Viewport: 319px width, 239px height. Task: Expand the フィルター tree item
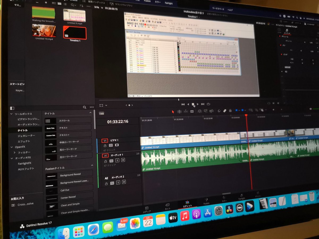coord(15,153)
